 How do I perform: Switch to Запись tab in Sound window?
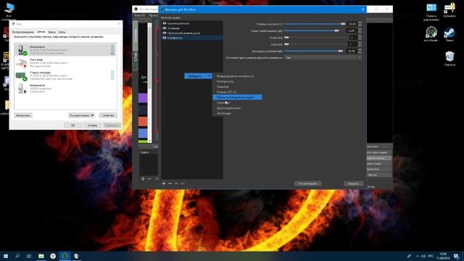pyautogui.click(x=41, y=32)
